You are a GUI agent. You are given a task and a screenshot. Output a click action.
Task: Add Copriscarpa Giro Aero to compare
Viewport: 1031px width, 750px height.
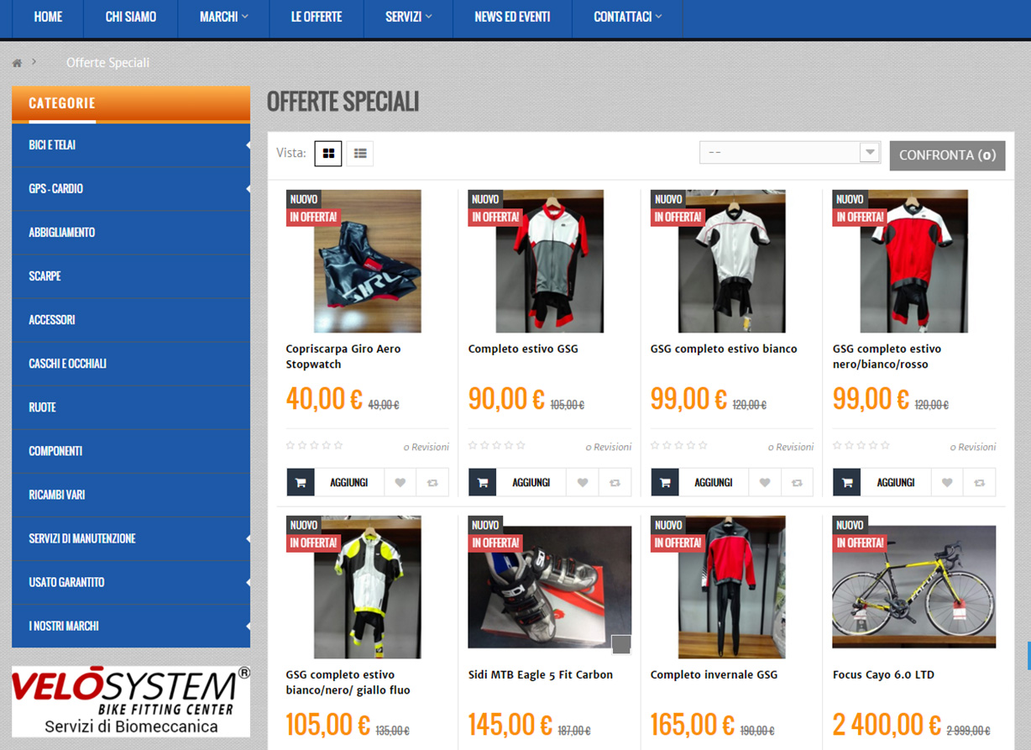point(432,482)
